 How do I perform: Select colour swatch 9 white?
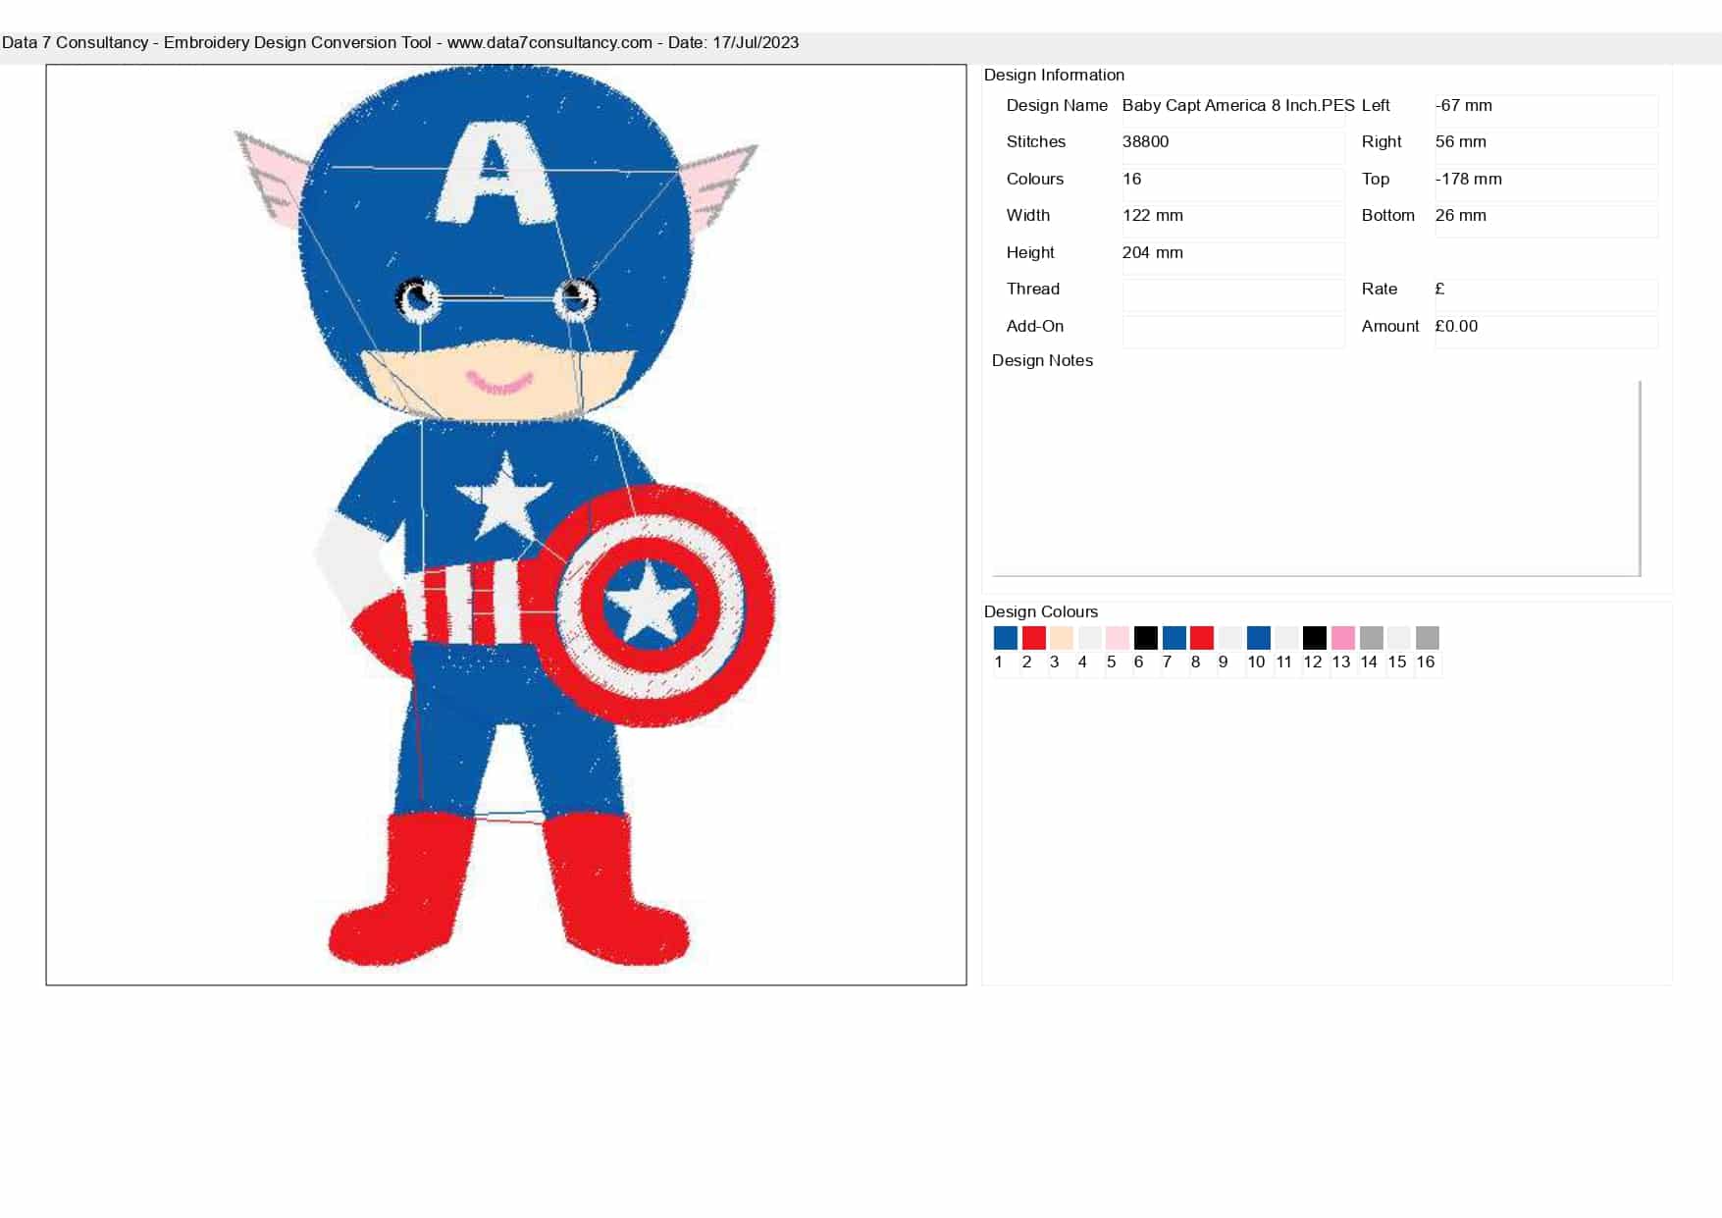[1229, 638]
